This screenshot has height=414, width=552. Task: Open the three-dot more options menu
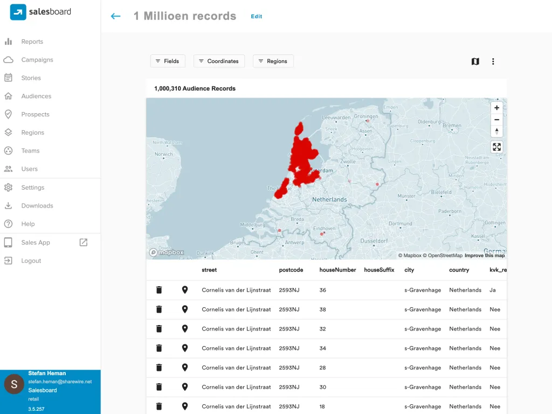click(x=493, y=61)
